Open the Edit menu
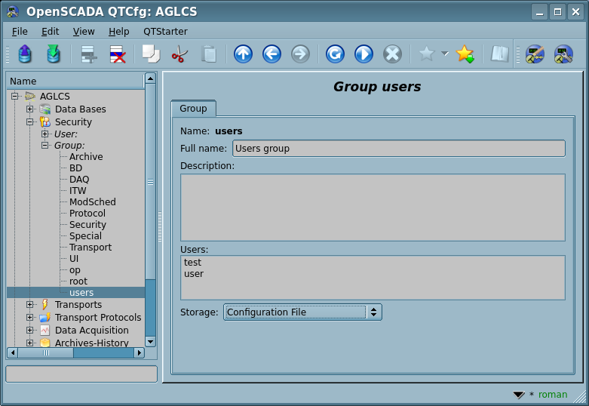Image resolution: width=589 pixels, height=406 pixels. click(x=50, y=32)
